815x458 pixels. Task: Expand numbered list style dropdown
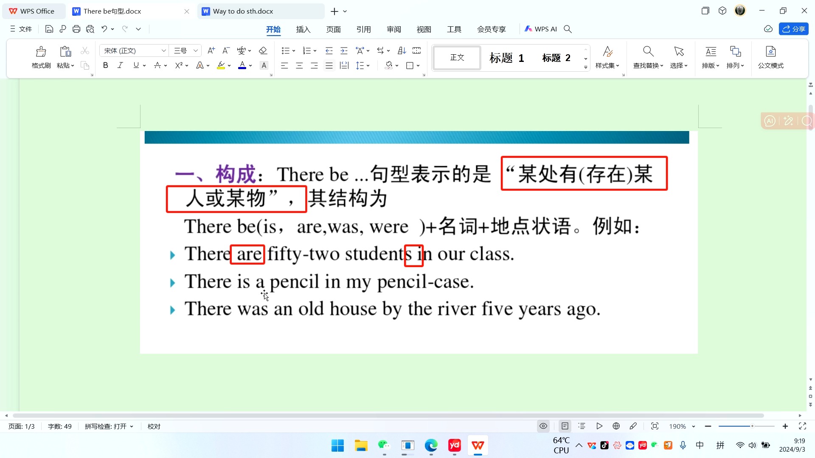(315, 51)
